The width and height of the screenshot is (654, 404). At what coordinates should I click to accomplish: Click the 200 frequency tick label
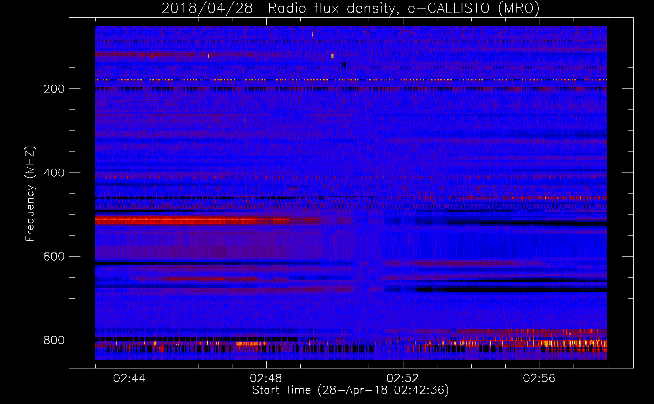coord(54,89)
